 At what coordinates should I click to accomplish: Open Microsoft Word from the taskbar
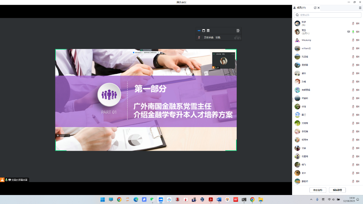[219, 199]
